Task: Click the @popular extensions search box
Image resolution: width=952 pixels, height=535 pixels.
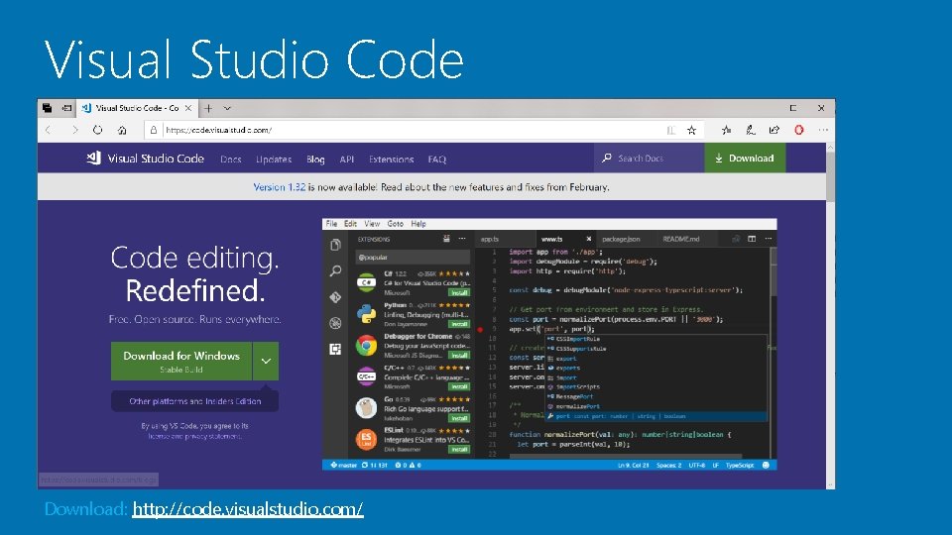Action: click(413, 257)
